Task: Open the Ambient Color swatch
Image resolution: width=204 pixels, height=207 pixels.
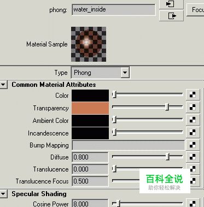Action: pos(90,121)
